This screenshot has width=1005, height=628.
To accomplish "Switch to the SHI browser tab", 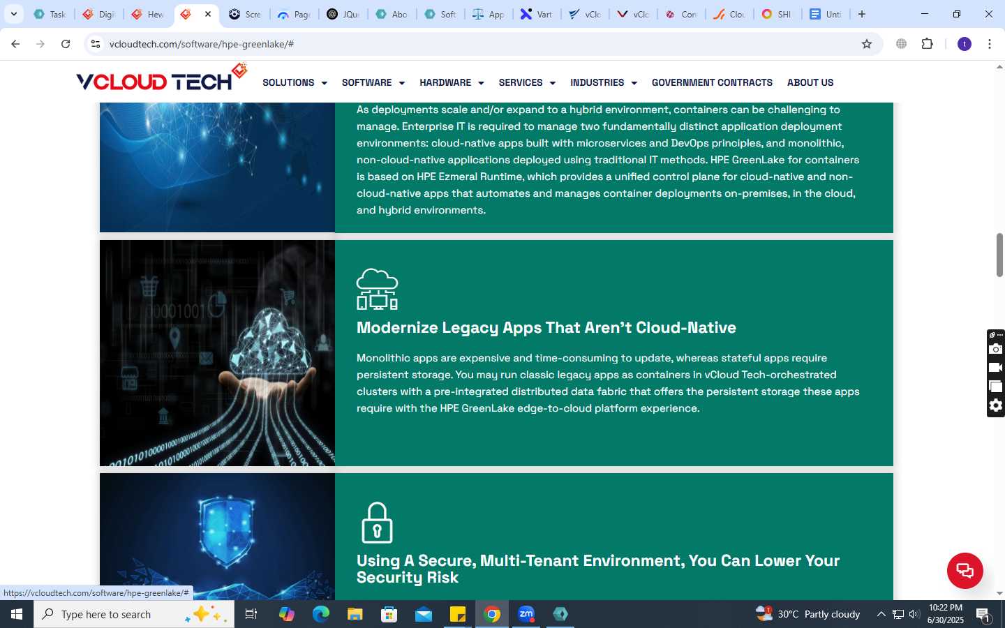I will point(777,14).
